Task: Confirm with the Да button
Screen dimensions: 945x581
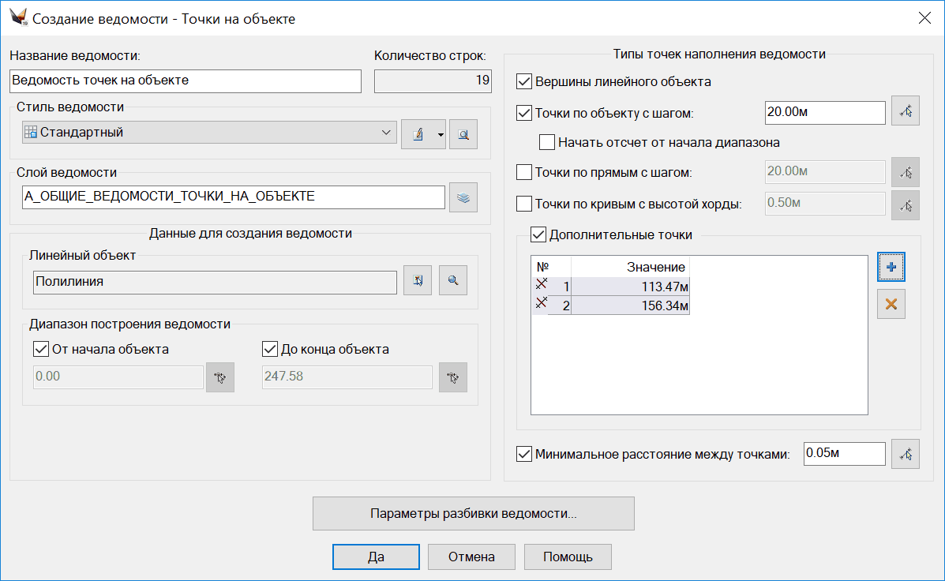Action: point(376,557)
